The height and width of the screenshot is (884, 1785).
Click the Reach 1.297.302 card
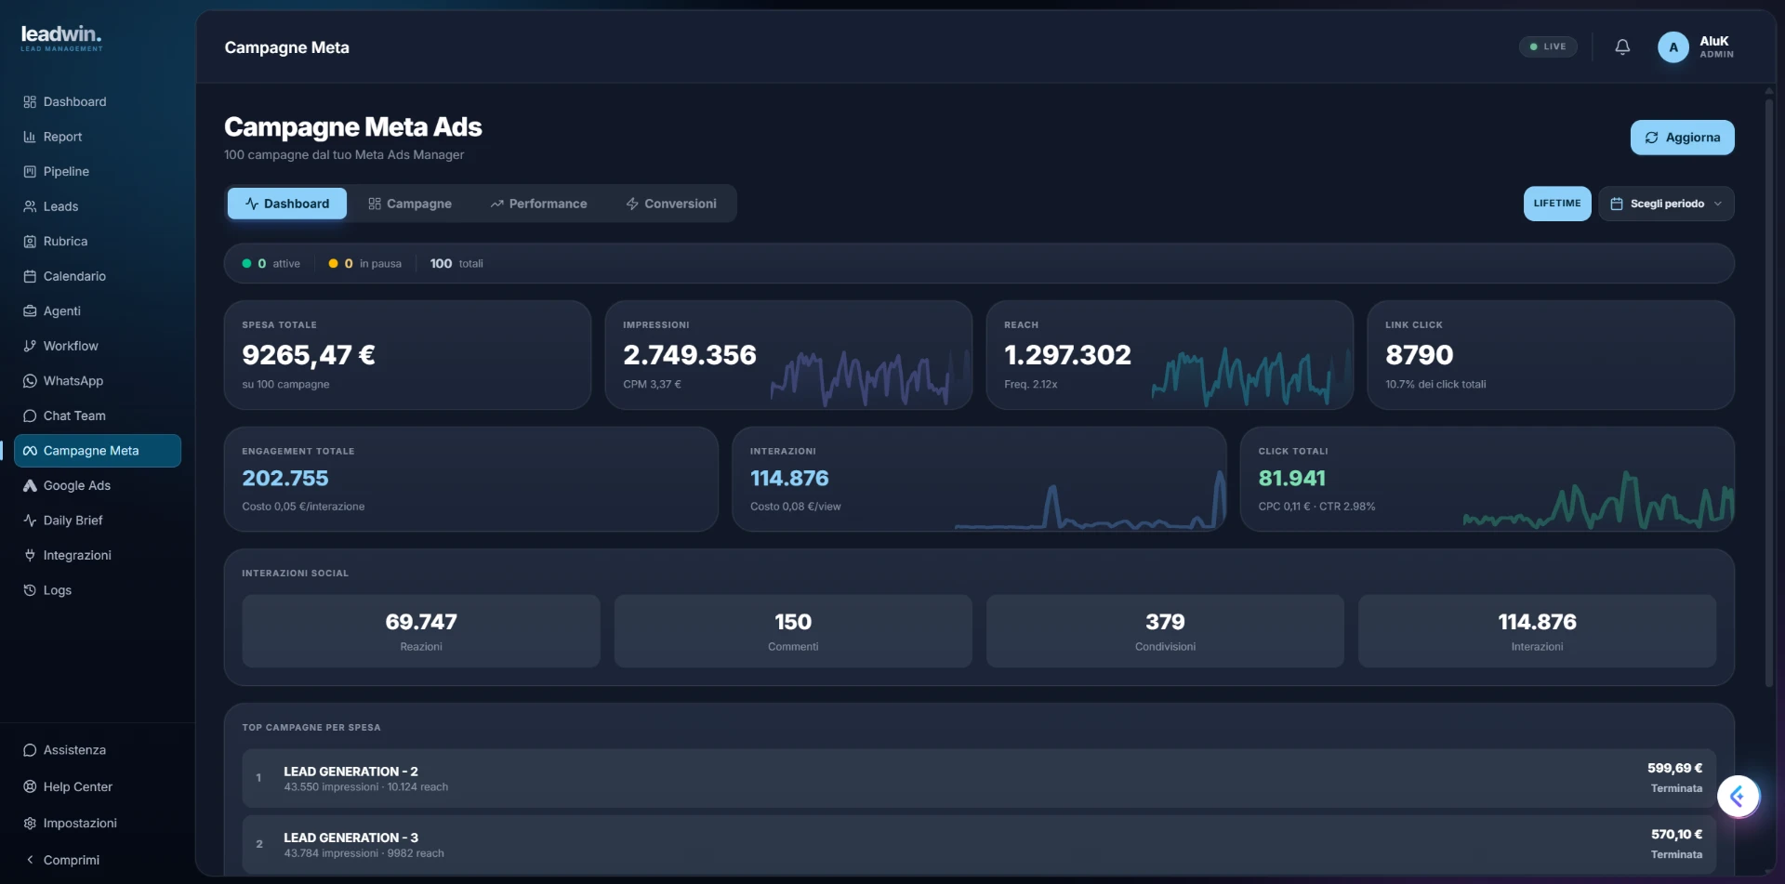(x=1170, y=355)
